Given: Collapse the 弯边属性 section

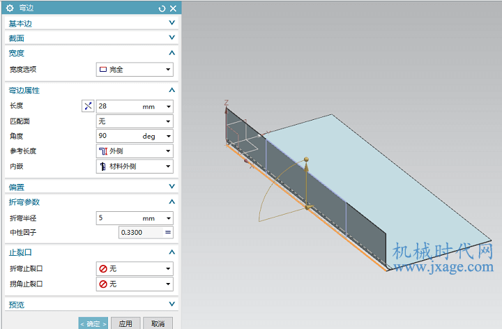Looking at the screenshot, I should [172, 90].
